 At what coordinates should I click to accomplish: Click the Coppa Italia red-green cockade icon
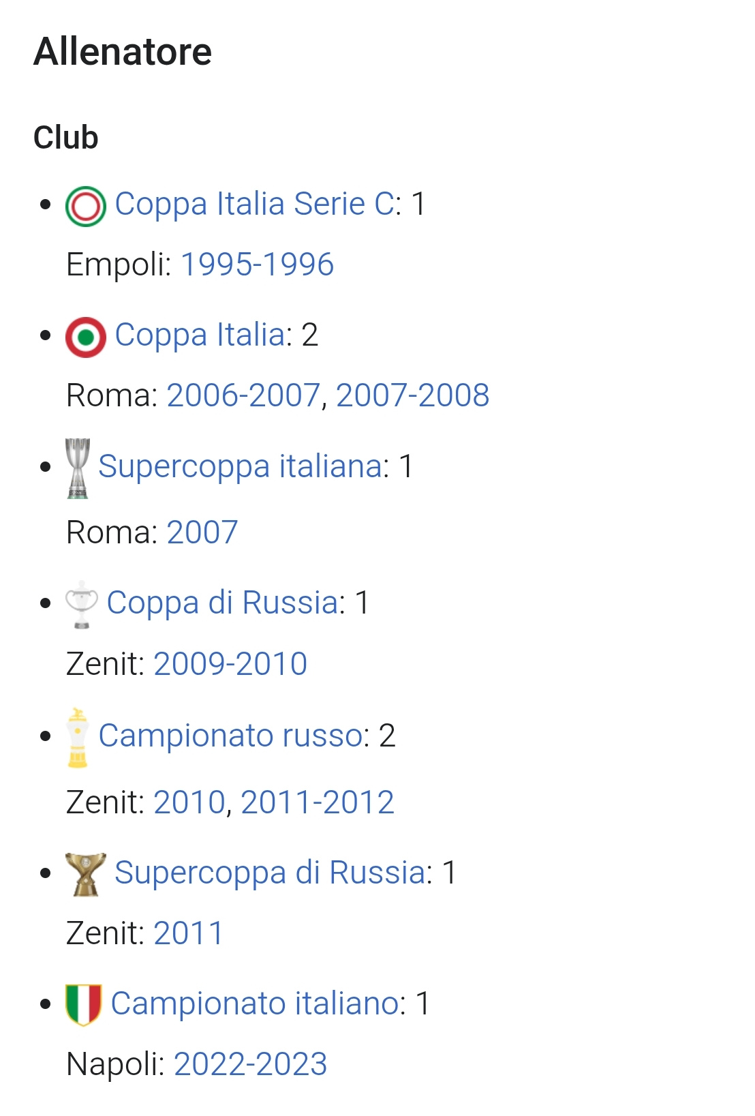(x=86, y=337)
